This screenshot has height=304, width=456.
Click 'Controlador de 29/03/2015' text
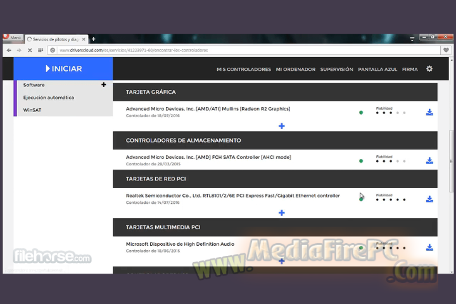pyautogui.click(x=153, y=164)
